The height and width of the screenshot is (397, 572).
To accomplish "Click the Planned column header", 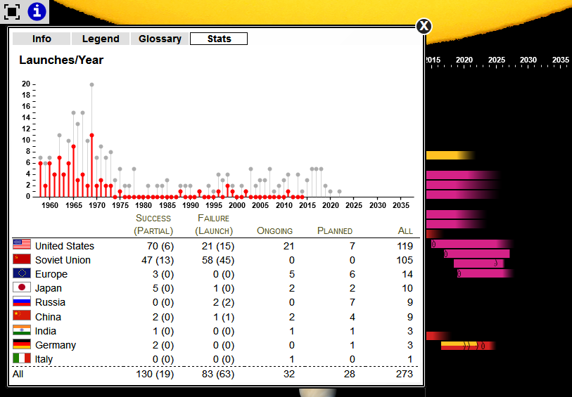I will pos(335,231).
